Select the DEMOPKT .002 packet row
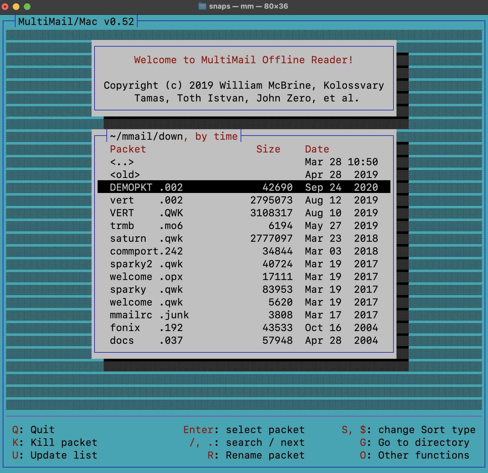 click(x=243, y=187)
